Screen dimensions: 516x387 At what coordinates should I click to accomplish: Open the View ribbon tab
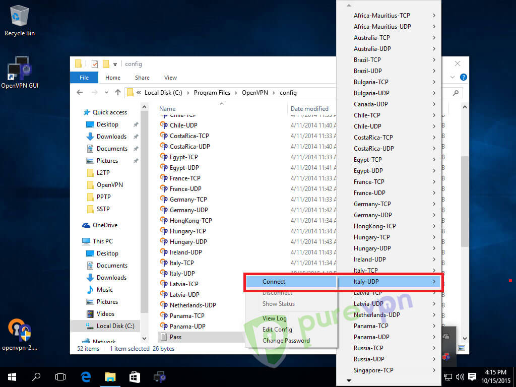(x=170, y=78)
